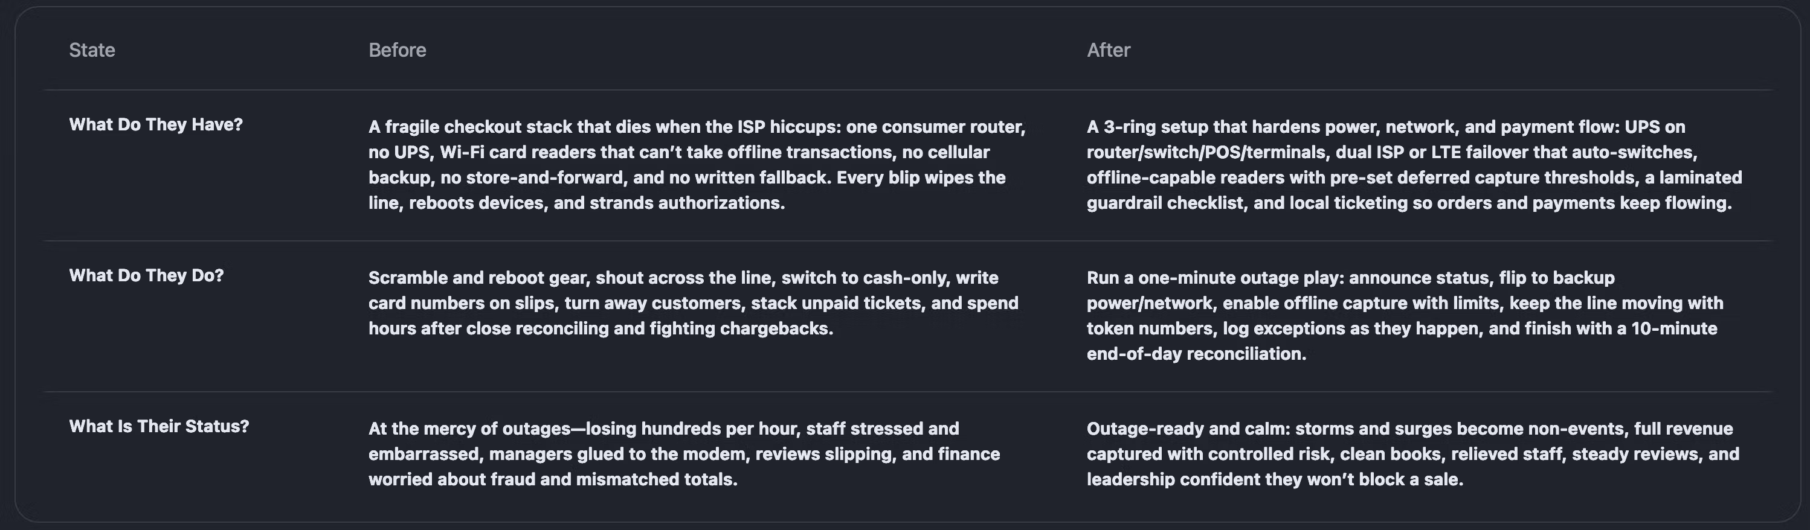Click the Before paragraph starting "Scramble and reboot gear"
This screenshot has width=1810, height=530.
[x=693, y=302]
